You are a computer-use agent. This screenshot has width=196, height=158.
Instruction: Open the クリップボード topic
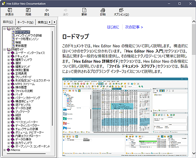click(x=23, y=77)
